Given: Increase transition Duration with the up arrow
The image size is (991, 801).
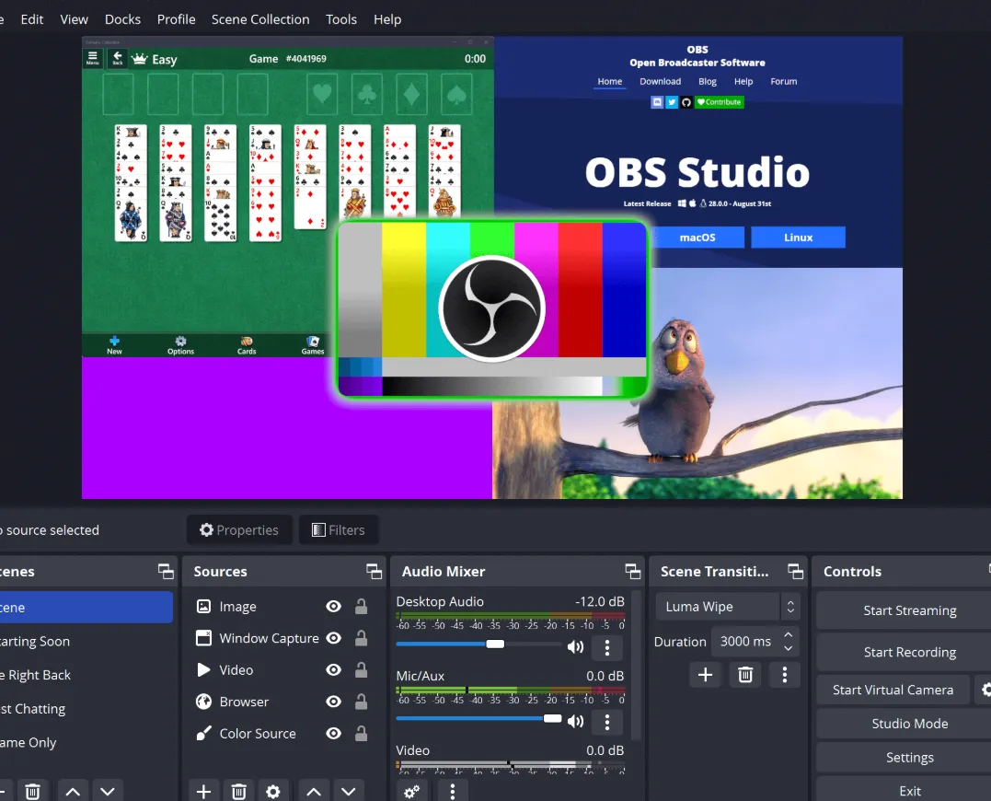Looking at the screenshot, I should (789, 635).
